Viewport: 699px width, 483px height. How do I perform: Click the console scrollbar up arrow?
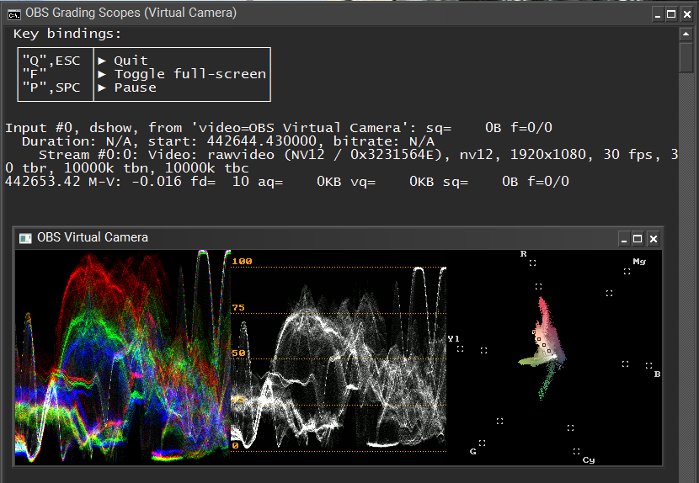point(686,34)
